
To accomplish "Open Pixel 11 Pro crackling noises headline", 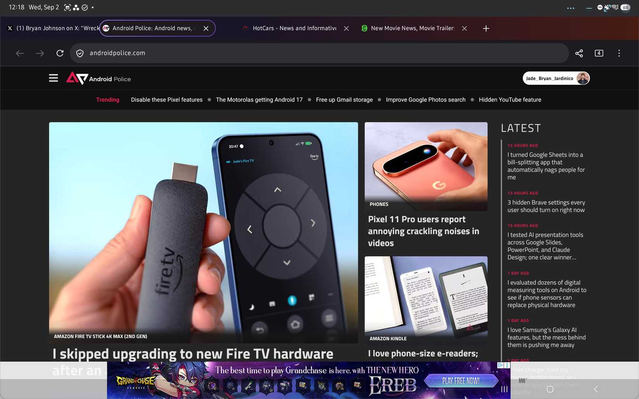I will (424, 231).
